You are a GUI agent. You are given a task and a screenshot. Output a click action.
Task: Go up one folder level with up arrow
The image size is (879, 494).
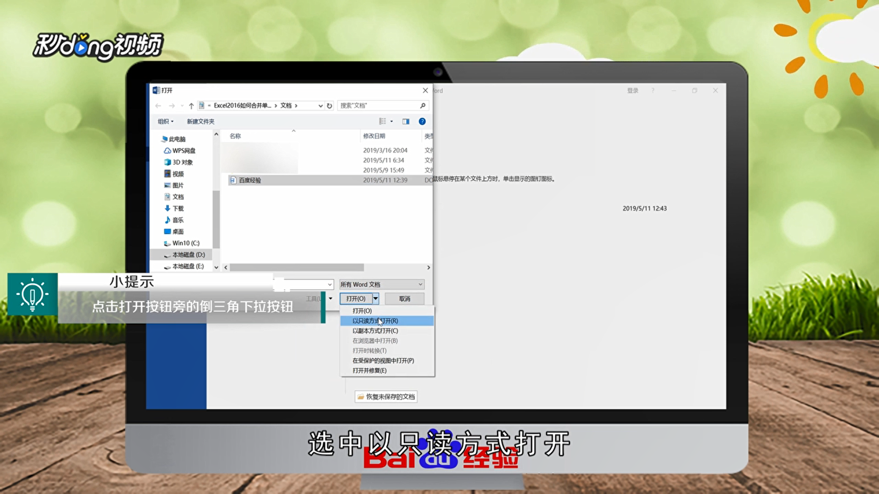point(191,106)
